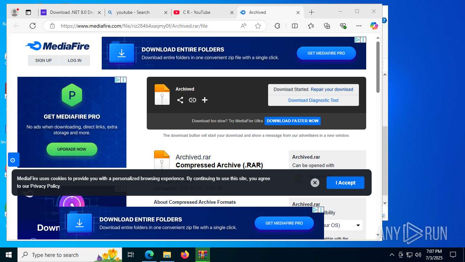Click DOWNLOAD FASTER NOW button

pos(292,121)
